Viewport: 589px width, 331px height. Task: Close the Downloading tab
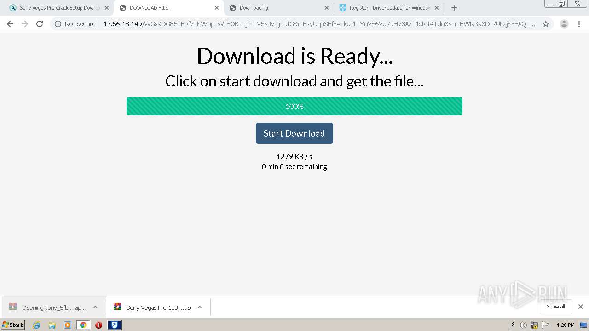[x=327, y=8]
